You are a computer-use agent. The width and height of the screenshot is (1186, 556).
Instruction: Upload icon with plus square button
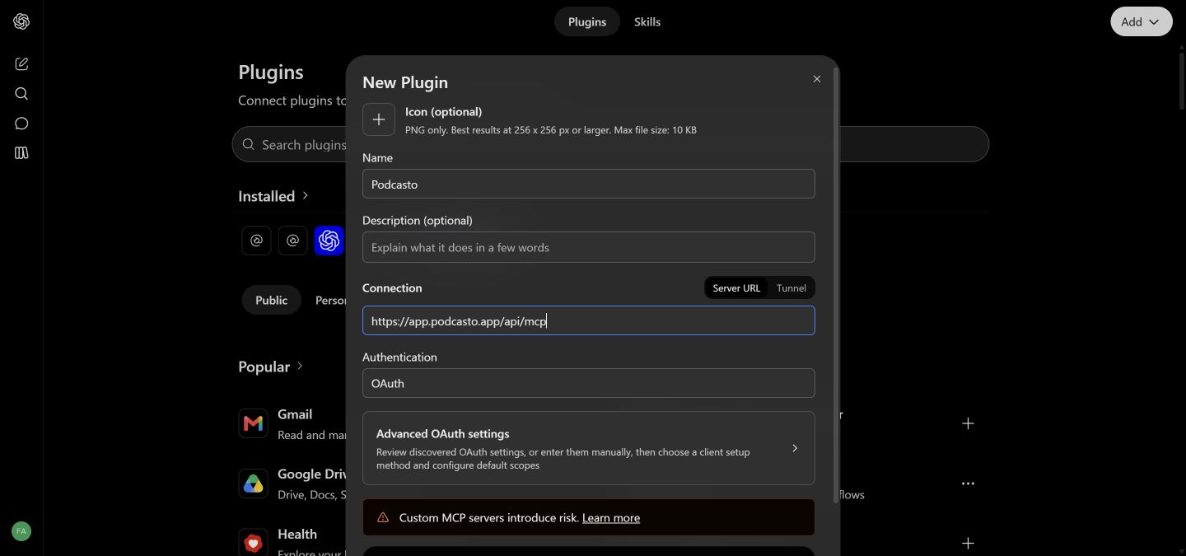point(379,119)
